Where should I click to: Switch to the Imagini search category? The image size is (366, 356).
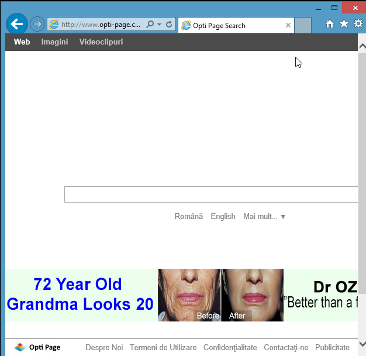click(54, 42)
